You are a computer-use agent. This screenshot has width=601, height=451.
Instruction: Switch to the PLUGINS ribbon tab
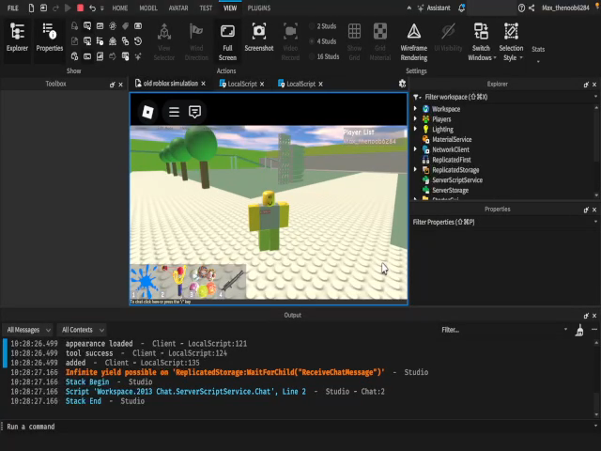point(259,8)
